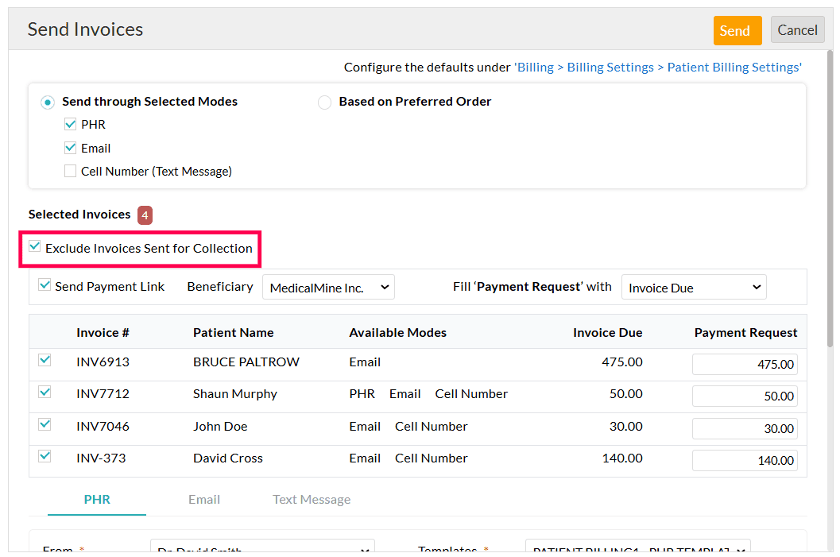
Task: Disable 'Exclude Invoices Sent for Collection'
Action: point(34,247)
